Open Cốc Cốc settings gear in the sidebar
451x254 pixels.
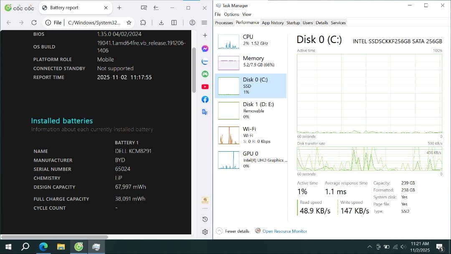(205, 232)
